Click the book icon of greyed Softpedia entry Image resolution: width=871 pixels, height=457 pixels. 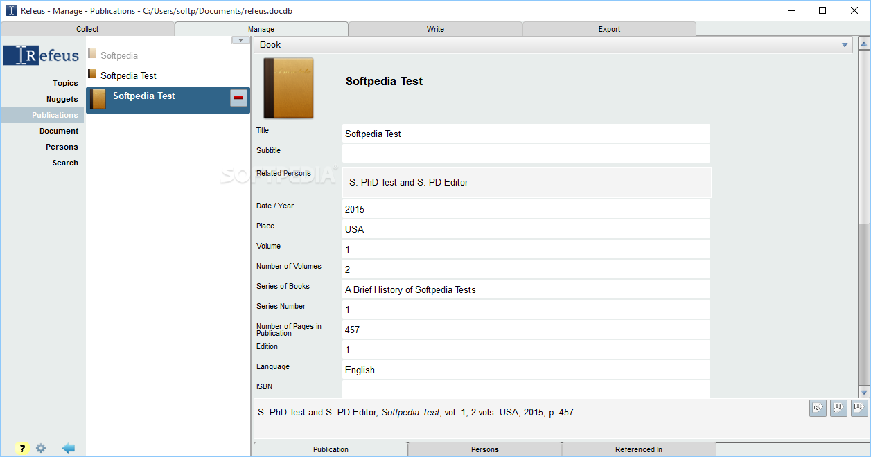92,54
